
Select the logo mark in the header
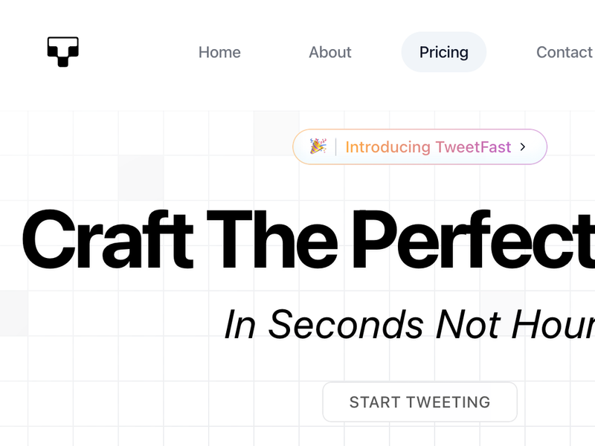click(62, 52)
